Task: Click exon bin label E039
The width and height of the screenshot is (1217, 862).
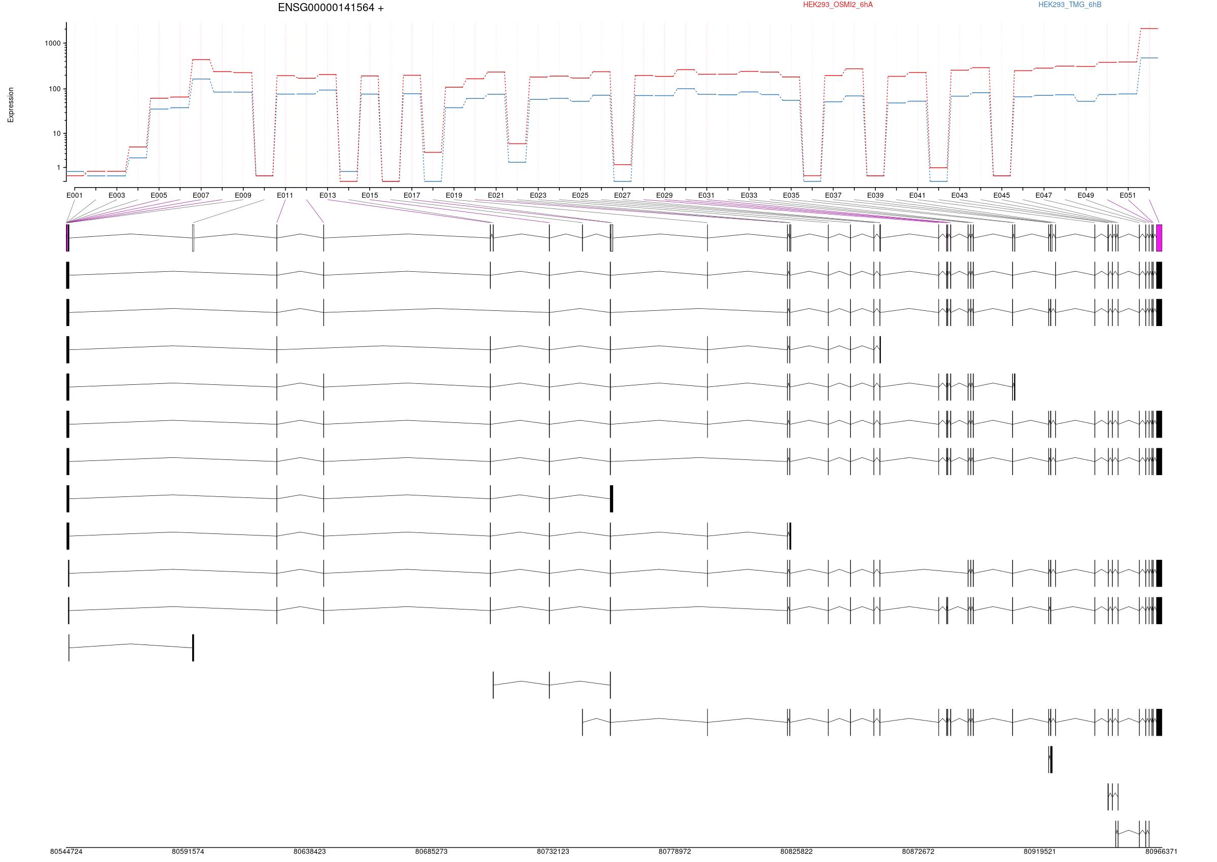Action: [875, 195]
